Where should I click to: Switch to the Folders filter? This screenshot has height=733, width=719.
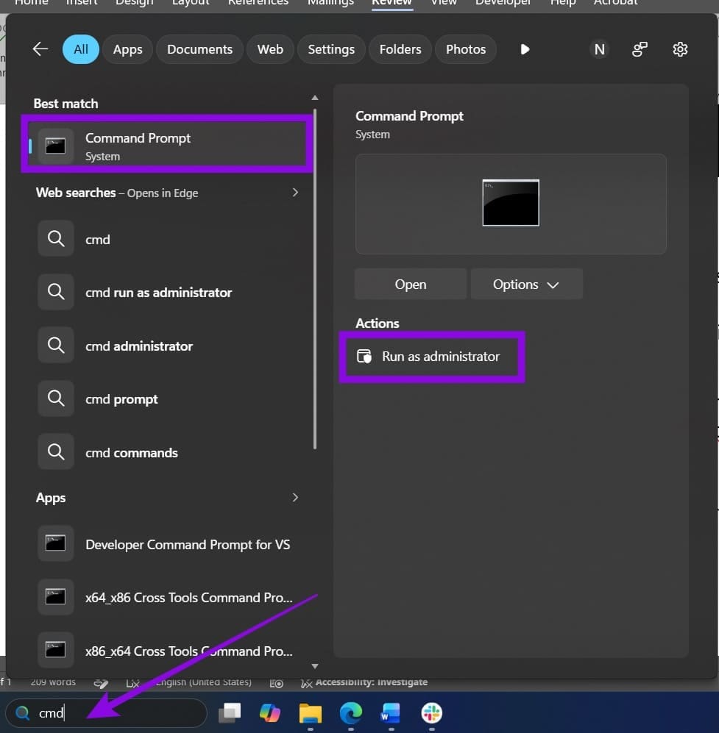400,49
